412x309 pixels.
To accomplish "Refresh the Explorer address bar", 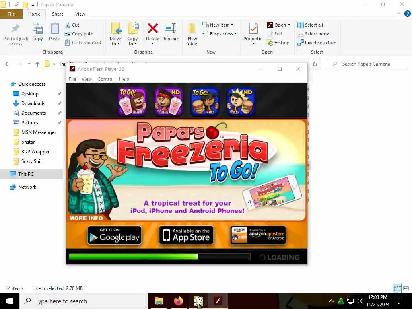I will (x=315, y=64).
